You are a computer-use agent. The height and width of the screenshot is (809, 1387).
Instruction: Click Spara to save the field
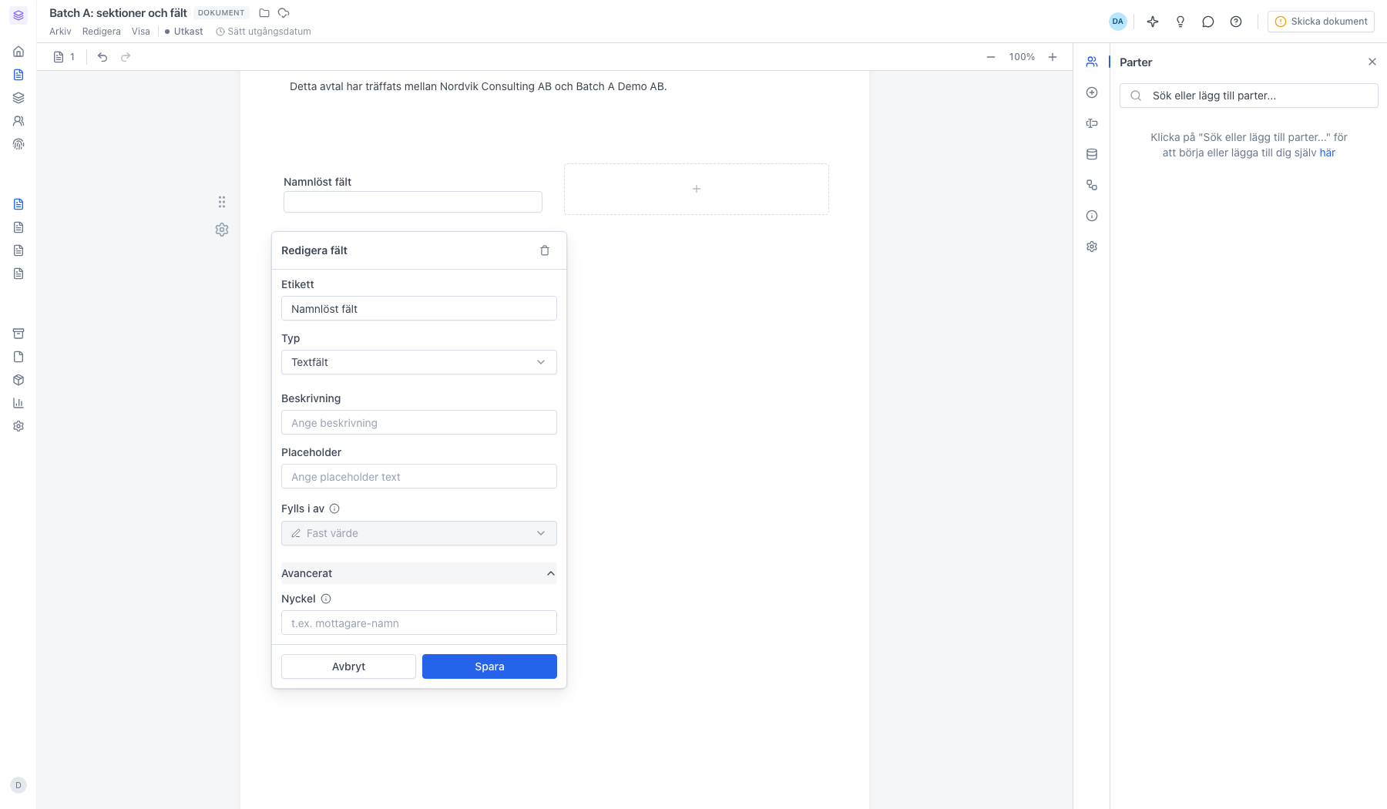(x=489, y=666)
